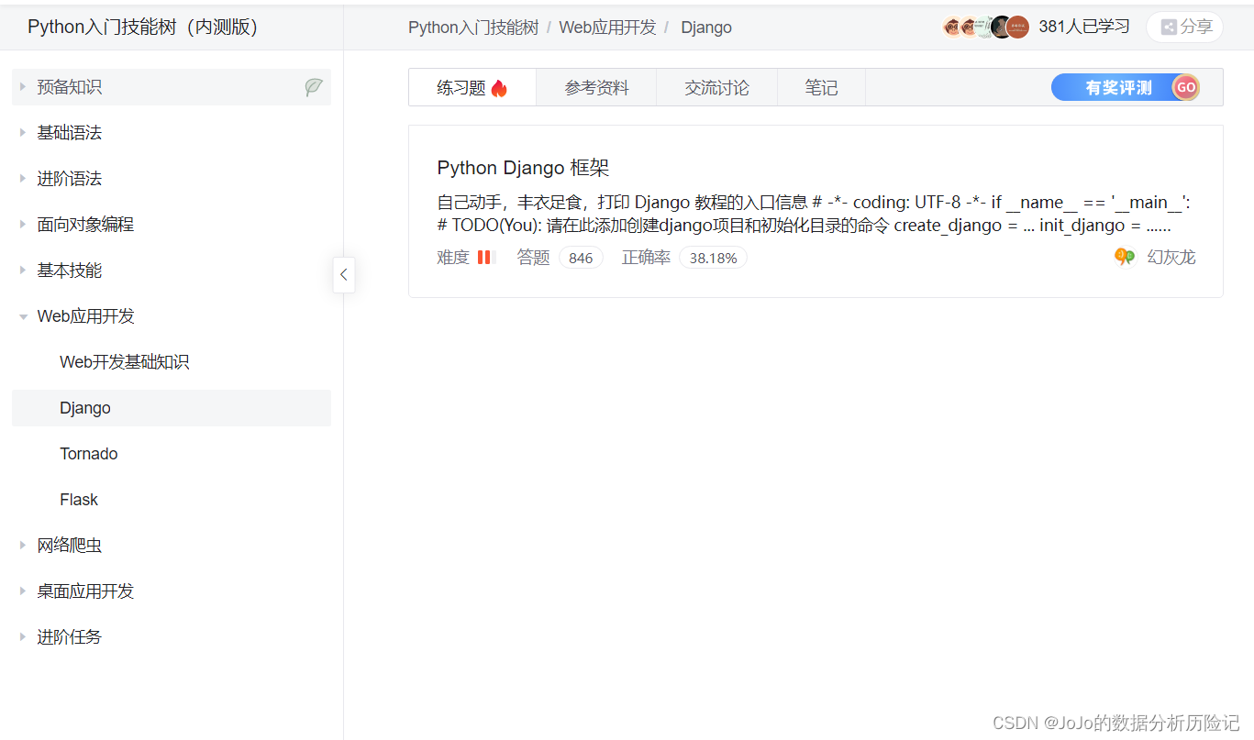
Task: Click the 分享 button
Action: click(x=1184, y=28)
